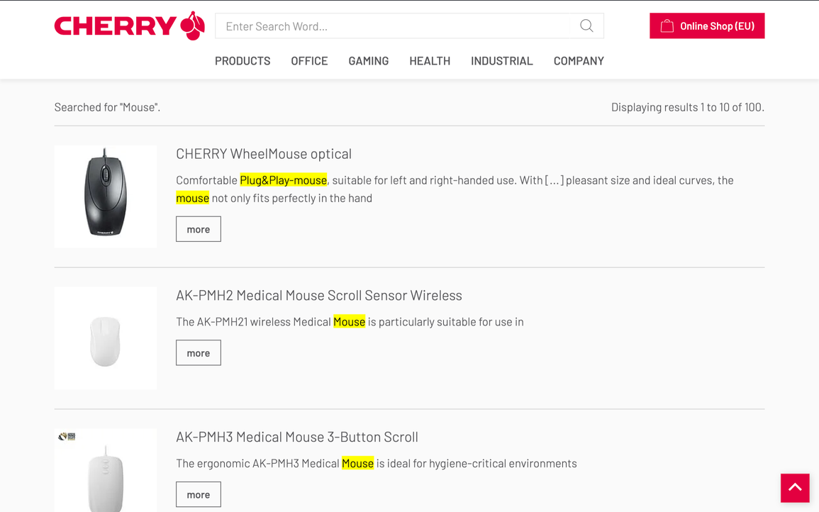Open AK-PMH3 Medical Mouse 3-Button Scroll title

coord(296,438)
